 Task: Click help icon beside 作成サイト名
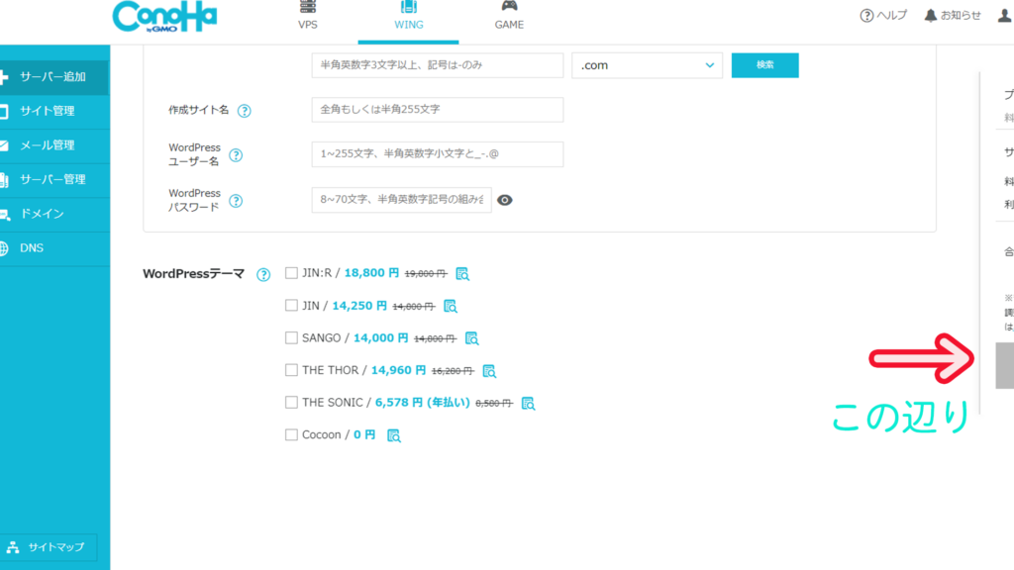(244, 111)
